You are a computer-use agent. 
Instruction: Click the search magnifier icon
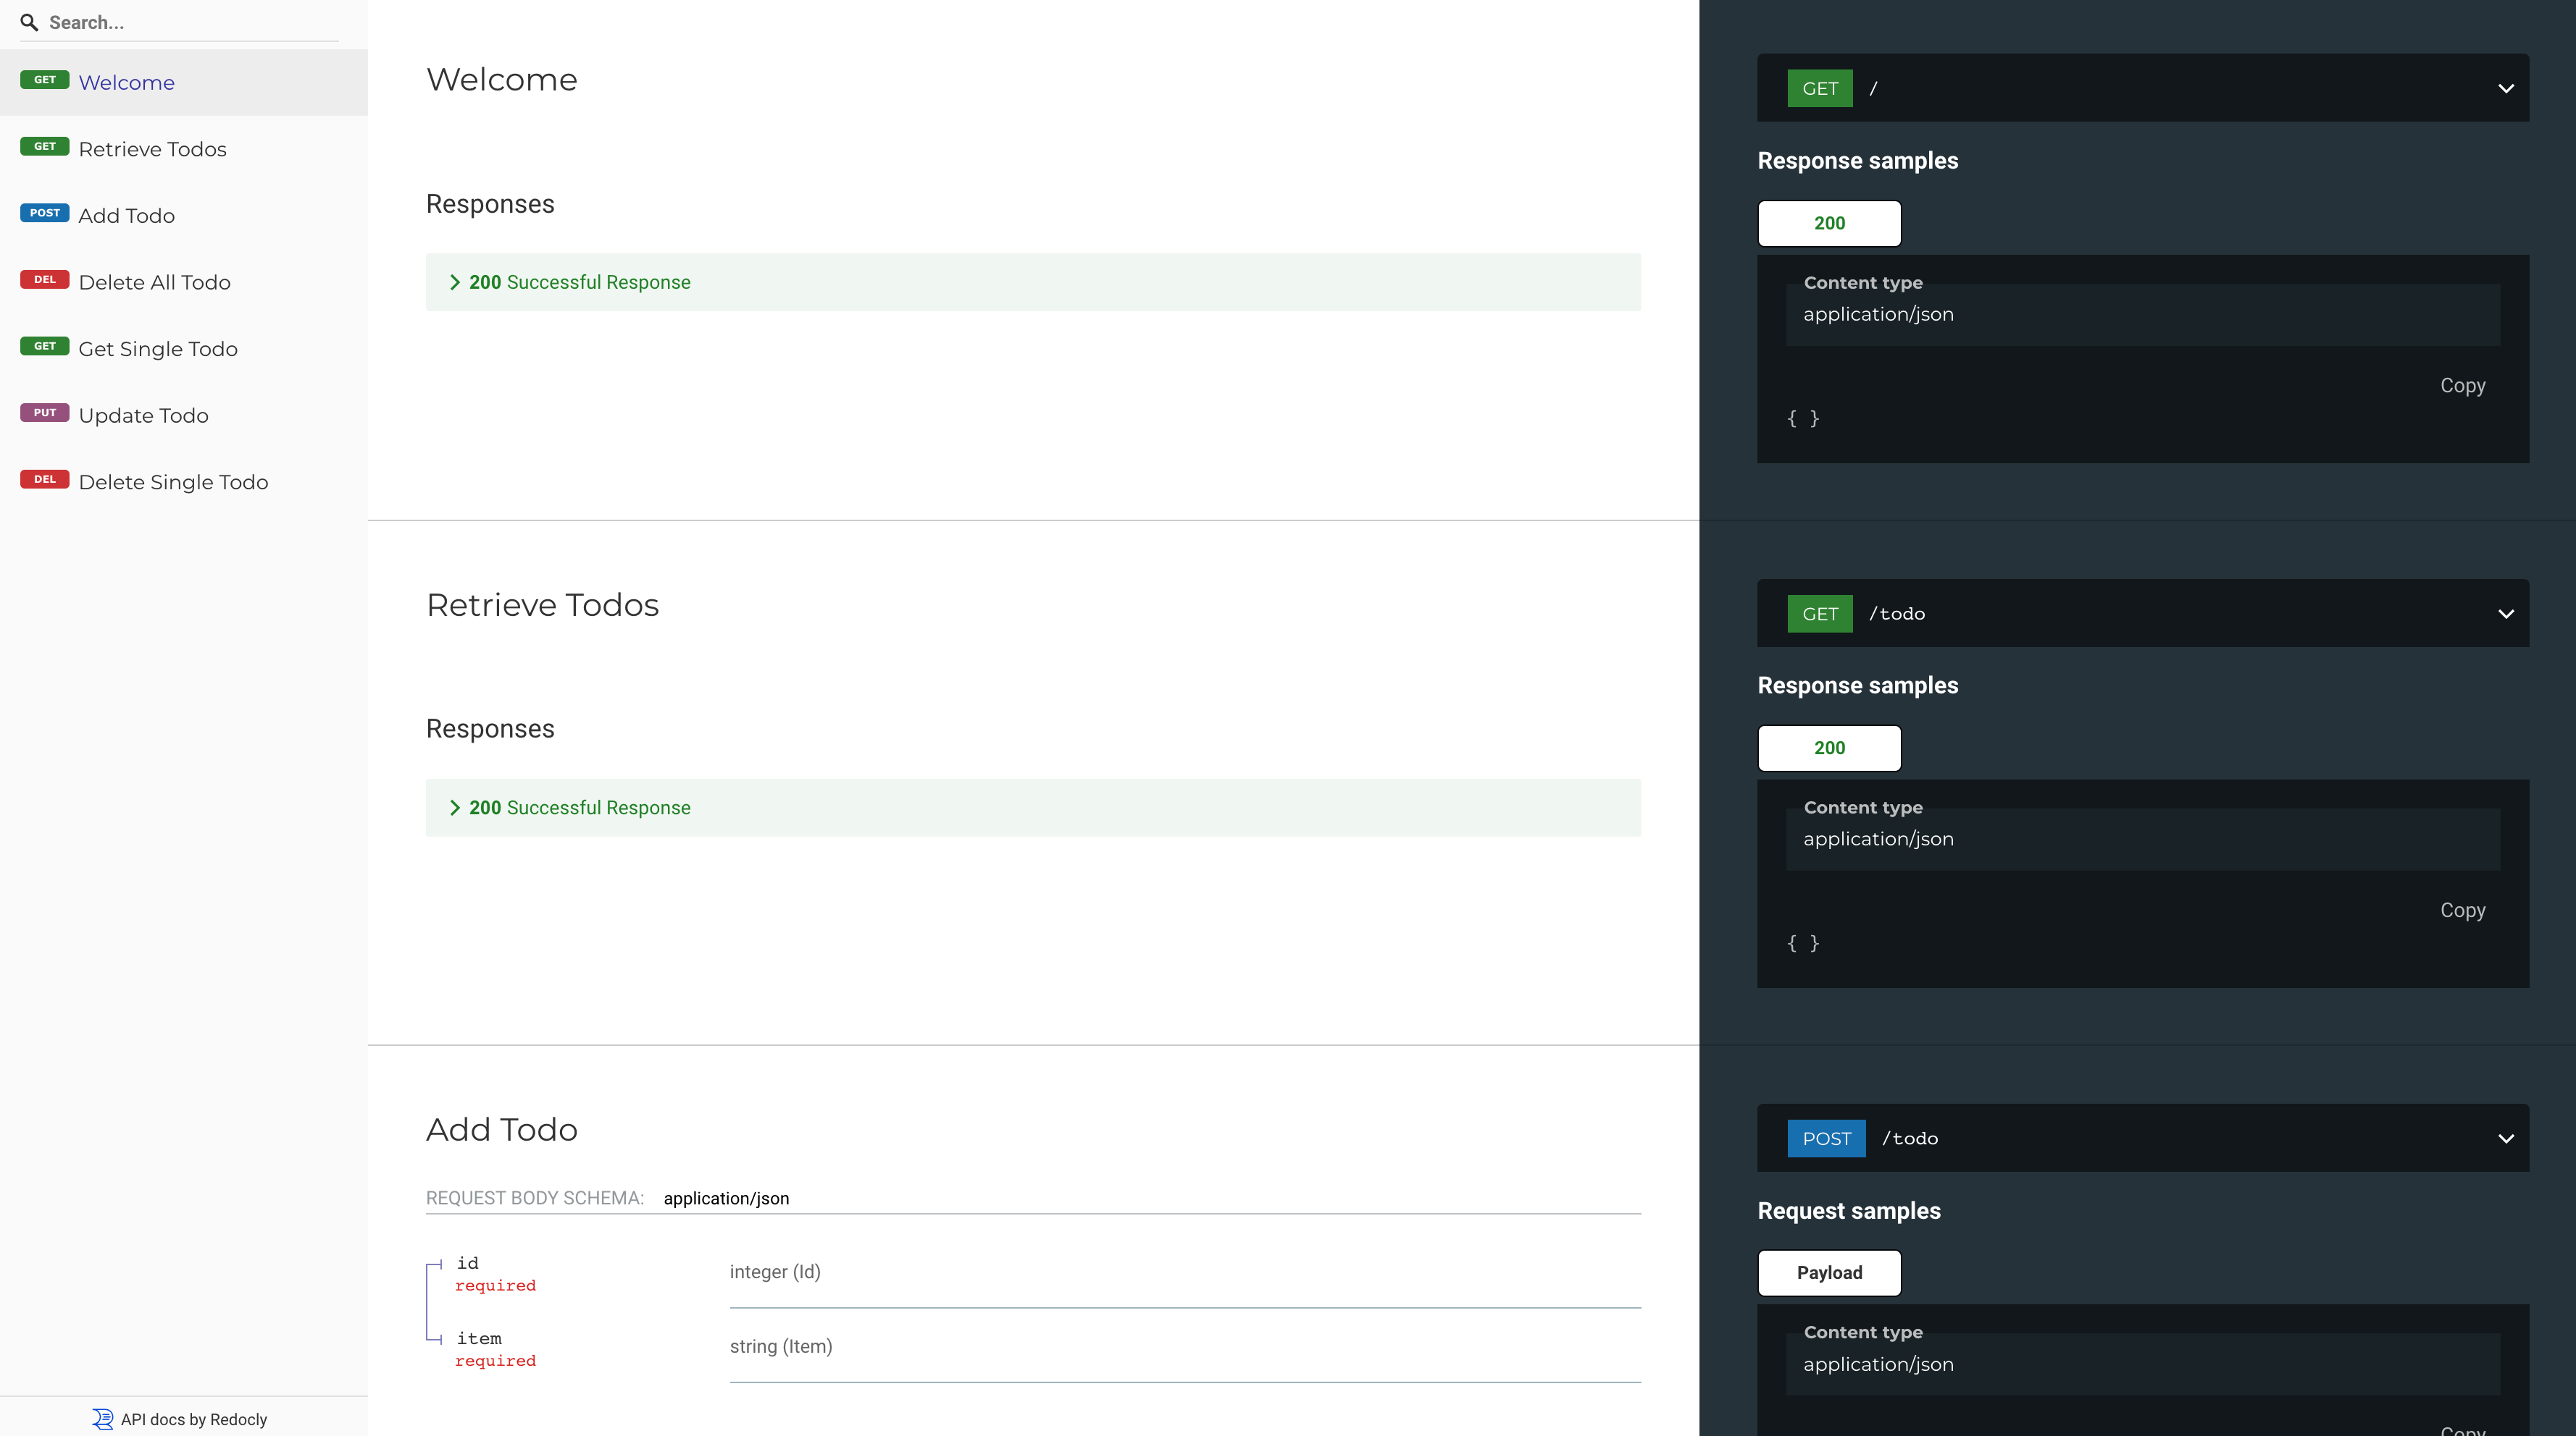[x=29, y=22]
